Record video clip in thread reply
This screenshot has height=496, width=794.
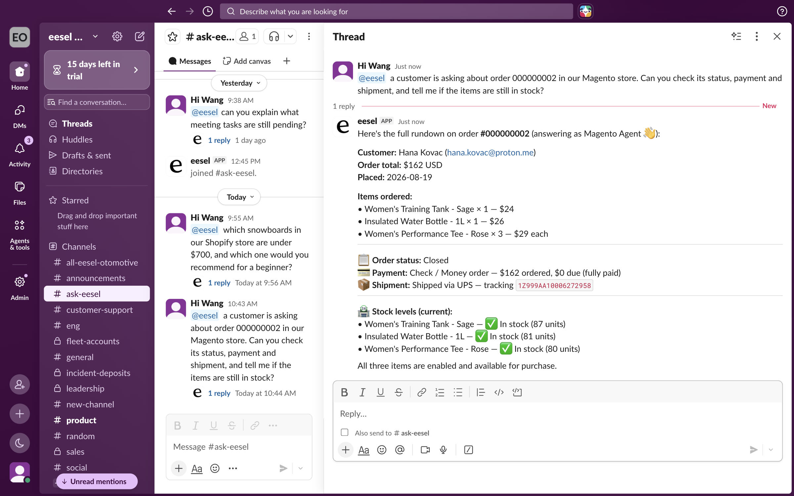tap(425, 450)
